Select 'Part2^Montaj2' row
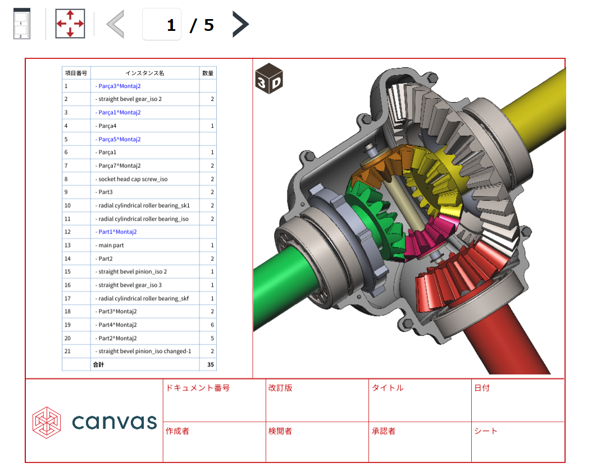The width and height of the screenshot is (592, 472). click(x=139, y=338)
